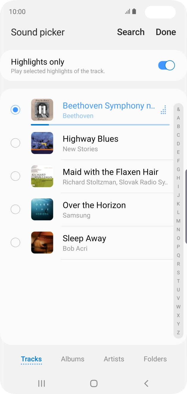Tap the equalizer icon on Beethoven track
The image size is (187, 394).
(x=163, y=110)
